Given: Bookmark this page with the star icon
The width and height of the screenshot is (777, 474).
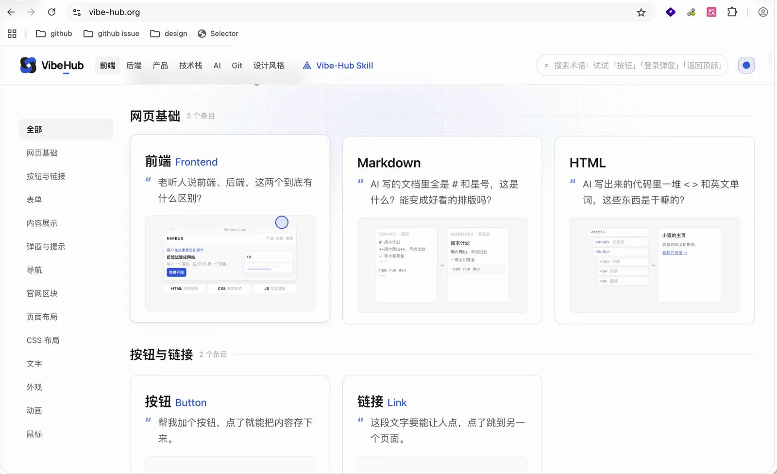Looking at the screenshot, I should pos(641,12).
